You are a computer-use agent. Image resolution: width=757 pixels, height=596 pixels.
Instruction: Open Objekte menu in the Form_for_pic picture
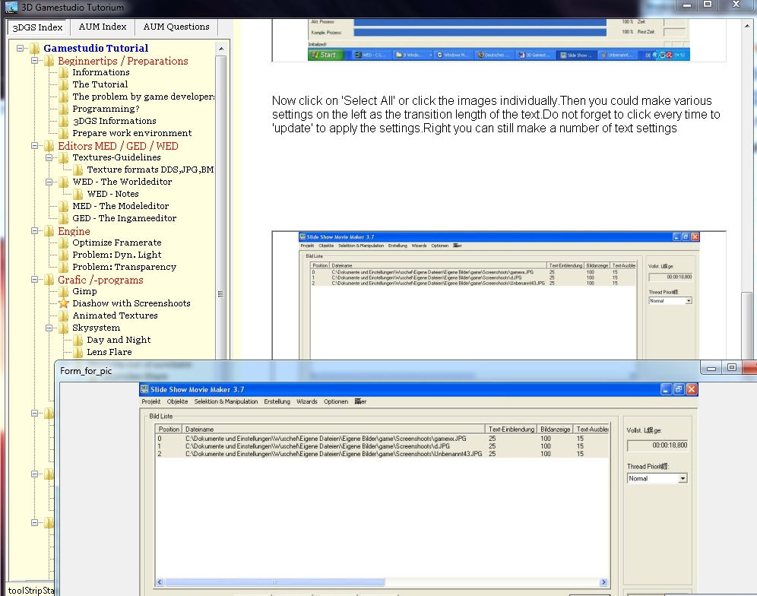pyautogui.click(x=177, y=401)
